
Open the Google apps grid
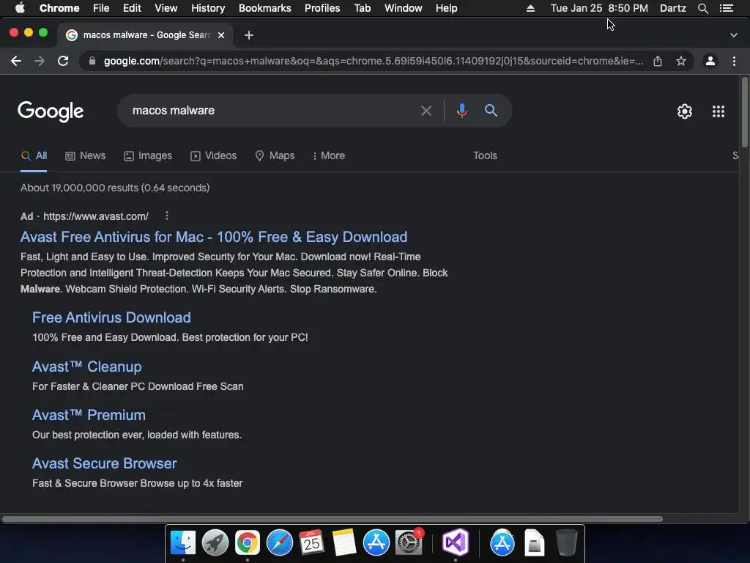click(x=718, y=111)
